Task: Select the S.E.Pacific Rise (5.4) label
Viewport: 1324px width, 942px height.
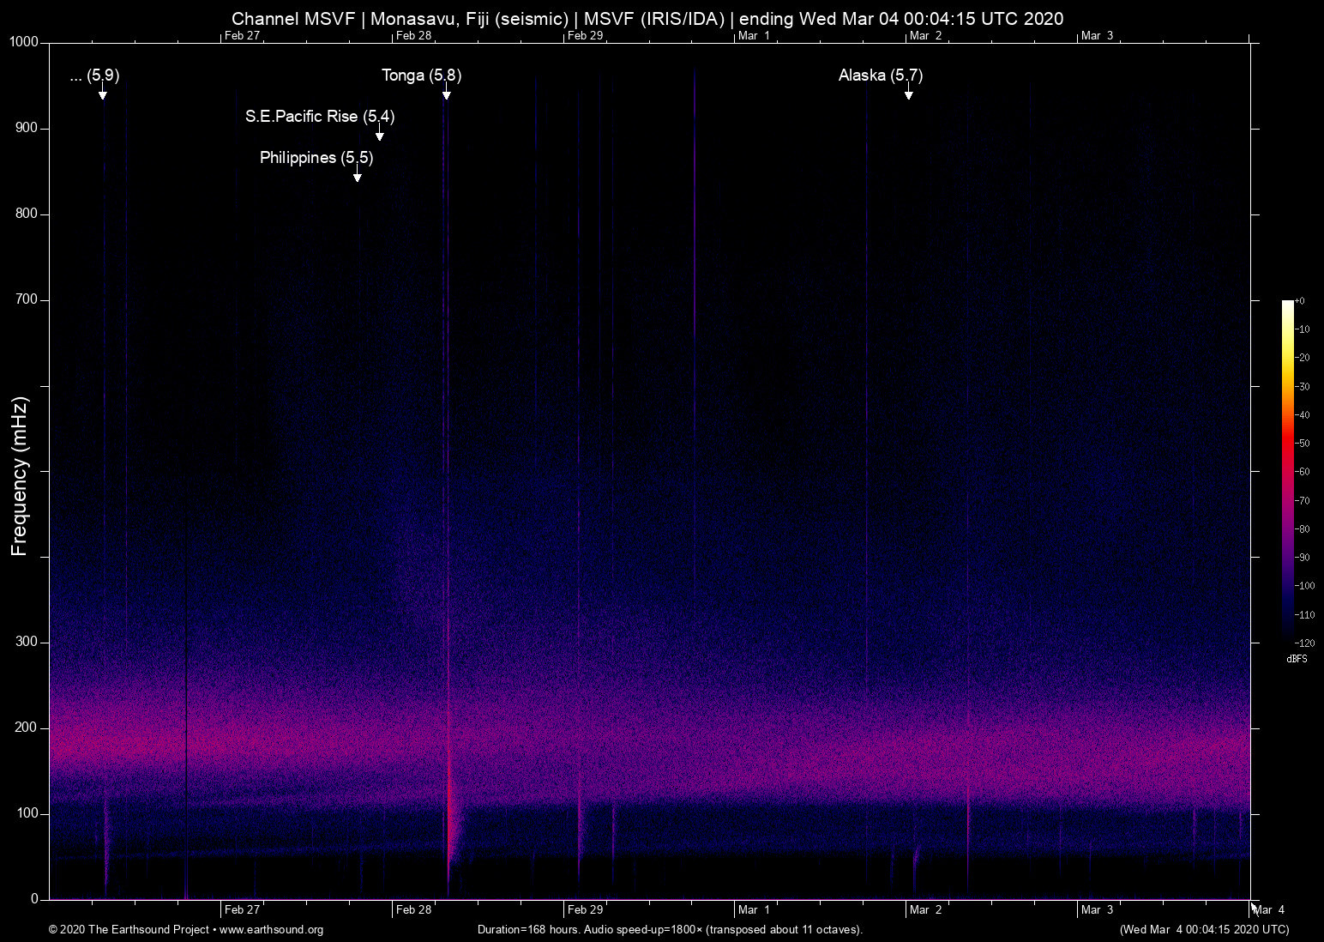Action: point(320,117)
